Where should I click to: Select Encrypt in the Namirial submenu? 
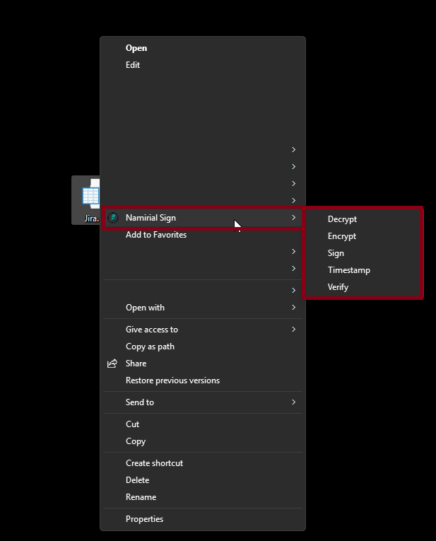tap(342, 236)
